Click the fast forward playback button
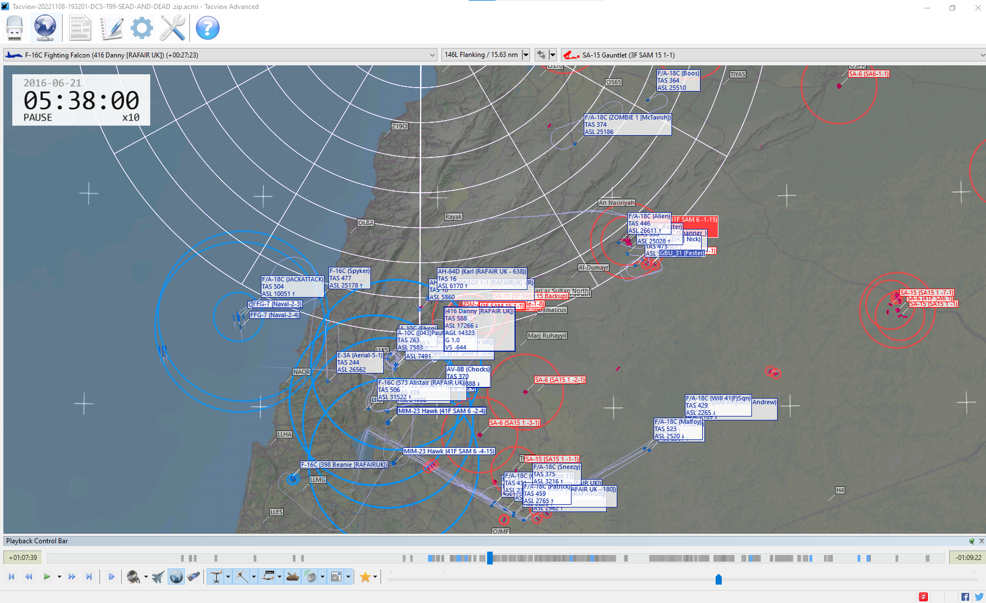 72,577
